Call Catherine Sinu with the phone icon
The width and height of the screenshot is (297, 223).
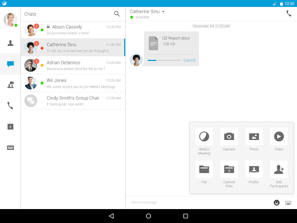289,13
